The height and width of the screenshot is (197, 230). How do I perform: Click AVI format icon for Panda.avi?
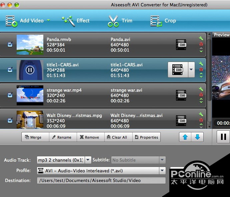point(181,45)
